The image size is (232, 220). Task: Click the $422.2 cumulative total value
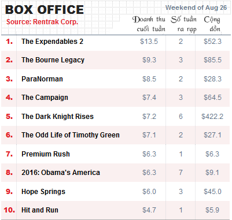coord(212,117)
